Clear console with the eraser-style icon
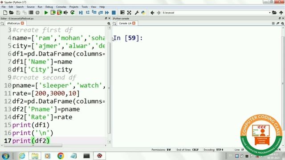 click(278, 24)
